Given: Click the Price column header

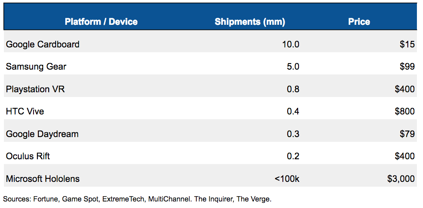Looking at the screenshot, I should coord(359,22).
